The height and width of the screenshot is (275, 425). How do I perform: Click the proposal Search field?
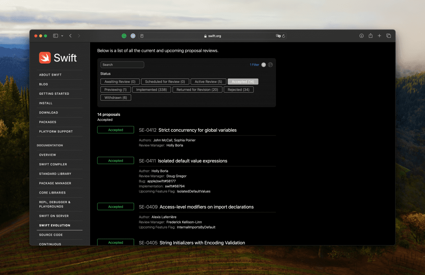(122, 65)
